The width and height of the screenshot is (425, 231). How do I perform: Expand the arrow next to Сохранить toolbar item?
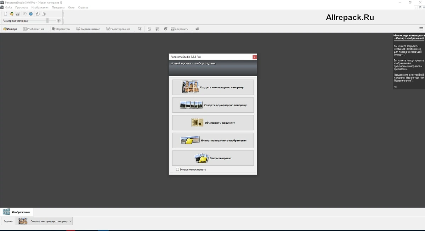[x=192, y=30]
